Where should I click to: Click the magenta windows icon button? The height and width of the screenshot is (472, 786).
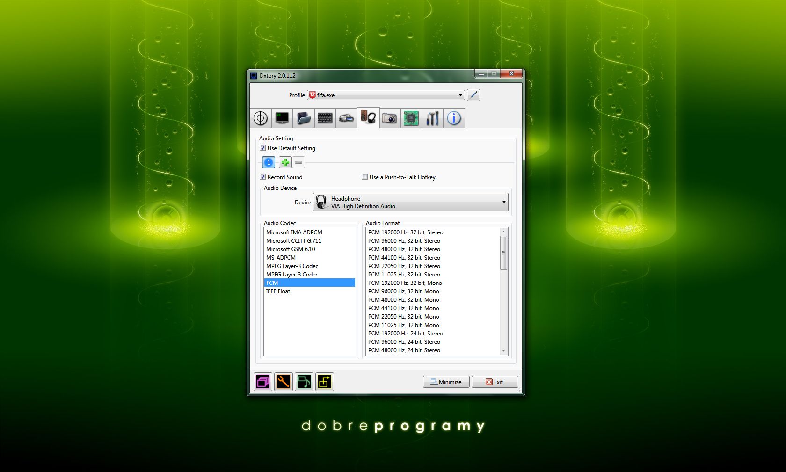[x=263, y=382]
